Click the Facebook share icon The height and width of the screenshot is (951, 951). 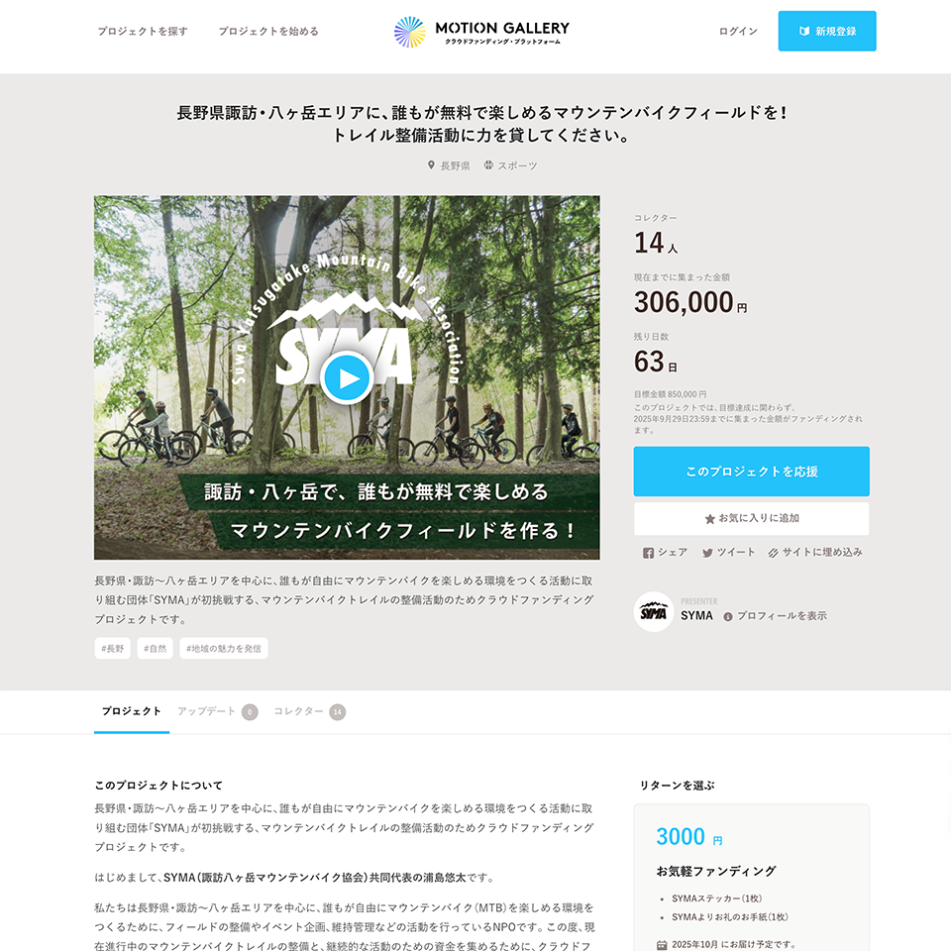(x=648, y=553)
